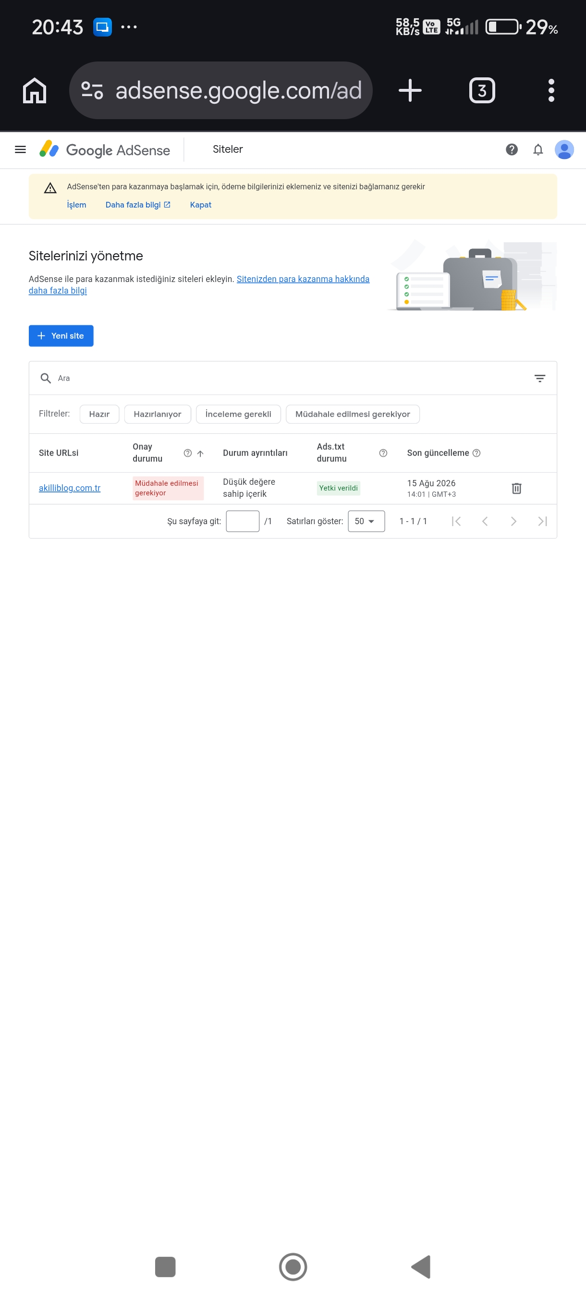Click the red Müdahale edilmesi gerekiyor status badge
The image size is (586, 1303).
[168, 488]
